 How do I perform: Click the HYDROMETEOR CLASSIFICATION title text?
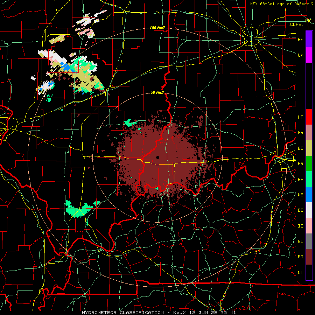[x=123, y=313]
